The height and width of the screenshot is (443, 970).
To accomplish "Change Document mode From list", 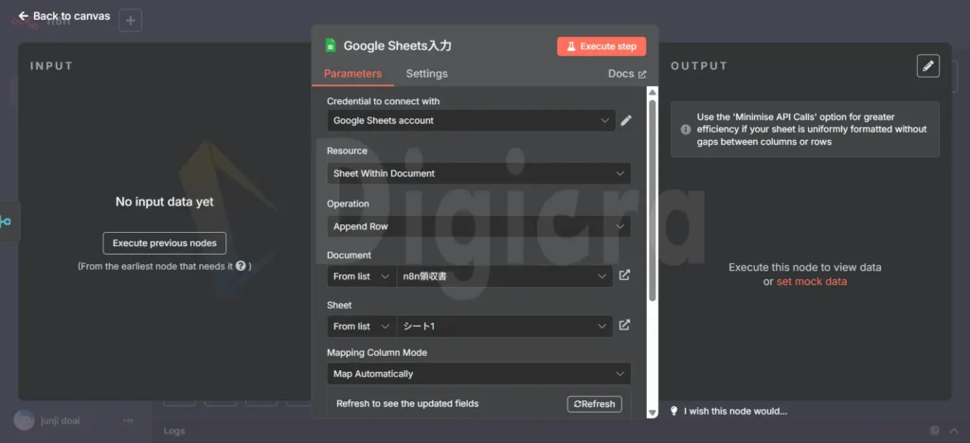I will point(361,276).
